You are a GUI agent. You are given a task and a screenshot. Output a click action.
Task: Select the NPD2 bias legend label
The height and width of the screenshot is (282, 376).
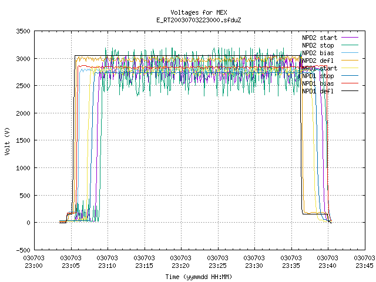click(318, 53)
